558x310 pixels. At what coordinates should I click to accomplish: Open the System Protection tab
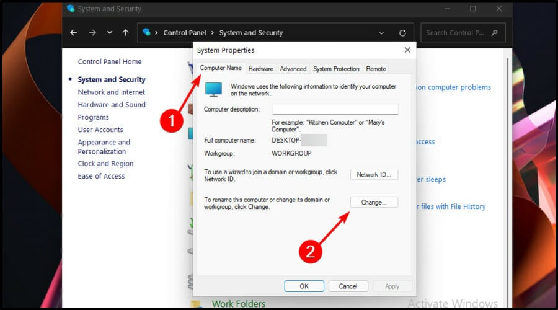336,69
